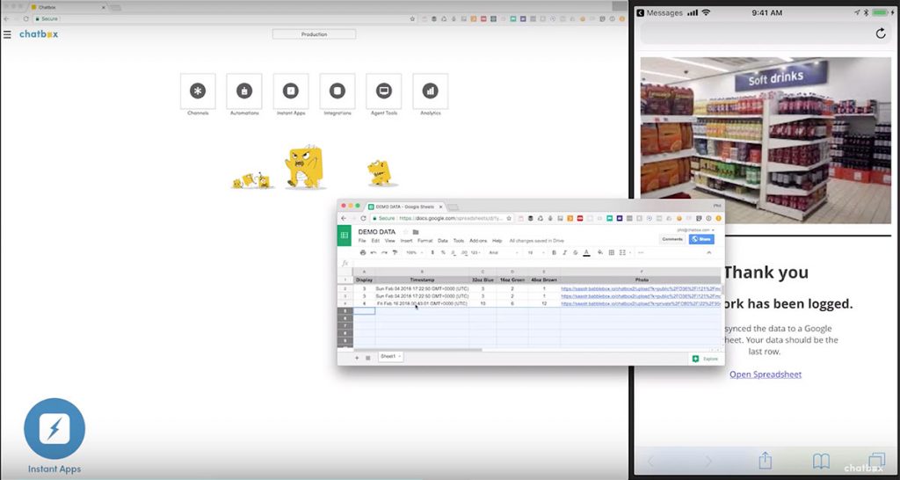Viewport: 900px width, 480px height.
Task: Toggle italic formatting
Action: [565, 252]
